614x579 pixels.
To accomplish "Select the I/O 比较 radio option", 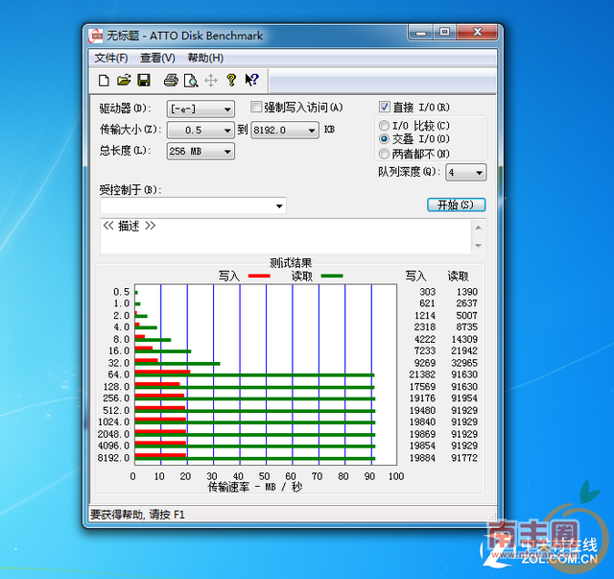I will pyautogui.click(x=385, y=126).
